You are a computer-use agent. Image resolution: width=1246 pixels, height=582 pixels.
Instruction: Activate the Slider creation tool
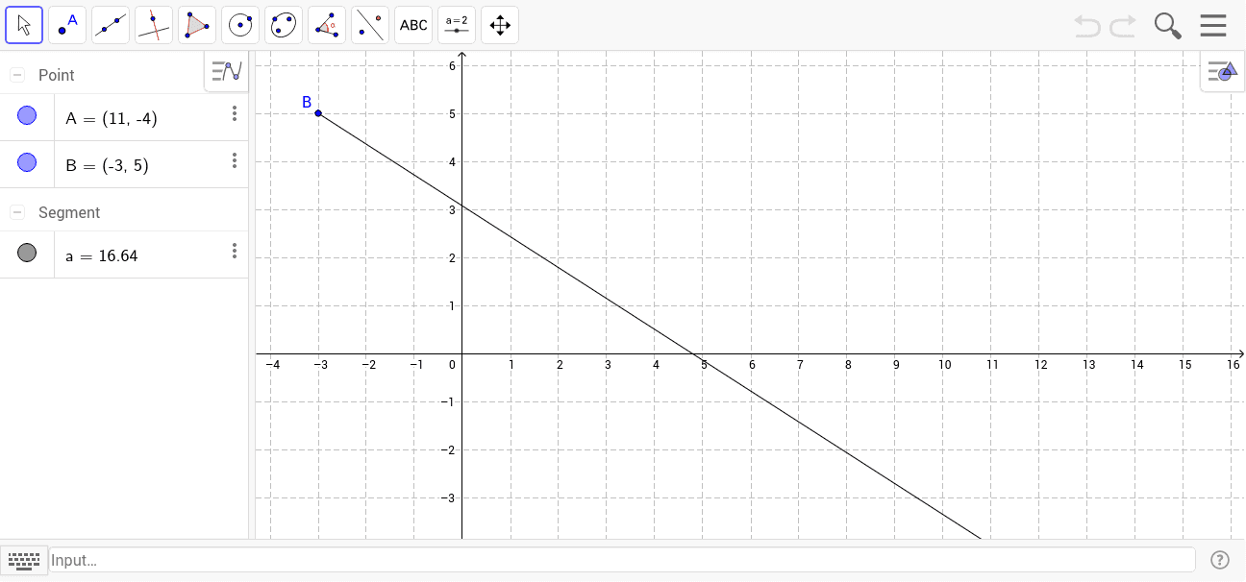(x=456, y=24)
